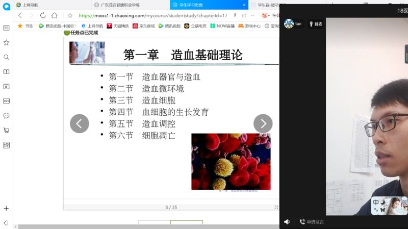Mute the speaker in the video panel

(287, 222)
